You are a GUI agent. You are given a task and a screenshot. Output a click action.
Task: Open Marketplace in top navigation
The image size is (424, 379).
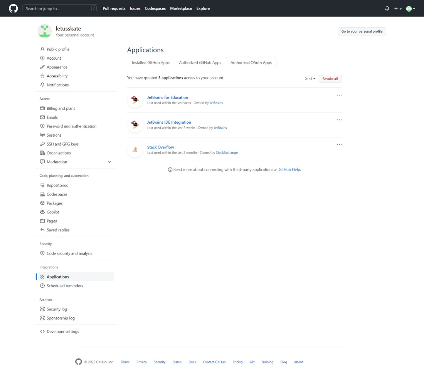point(181,8)
